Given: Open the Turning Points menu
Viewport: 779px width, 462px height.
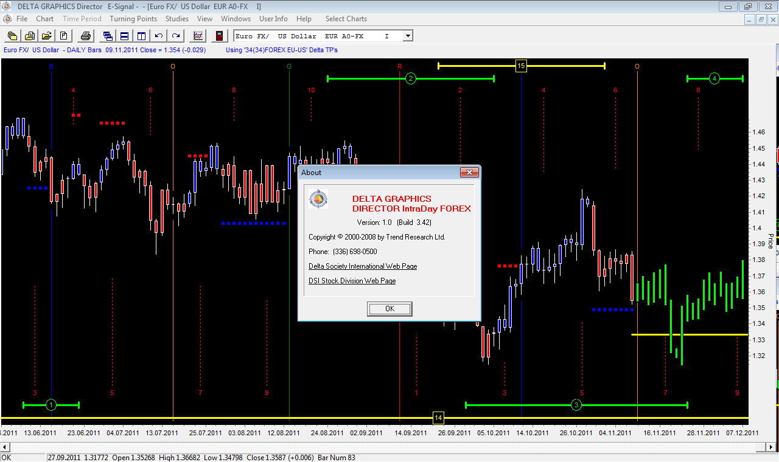Looking at the screenshot, I should [x=133, y=19].
